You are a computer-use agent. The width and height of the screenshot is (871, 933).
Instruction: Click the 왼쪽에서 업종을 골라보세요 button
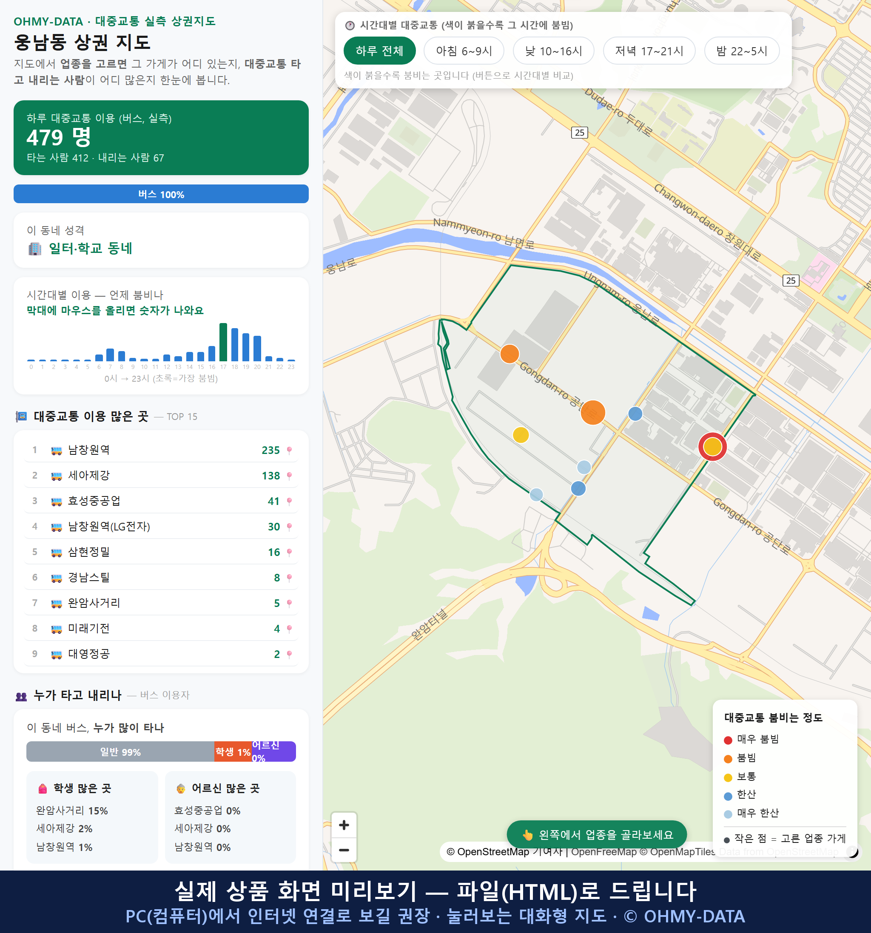point(596,834)
